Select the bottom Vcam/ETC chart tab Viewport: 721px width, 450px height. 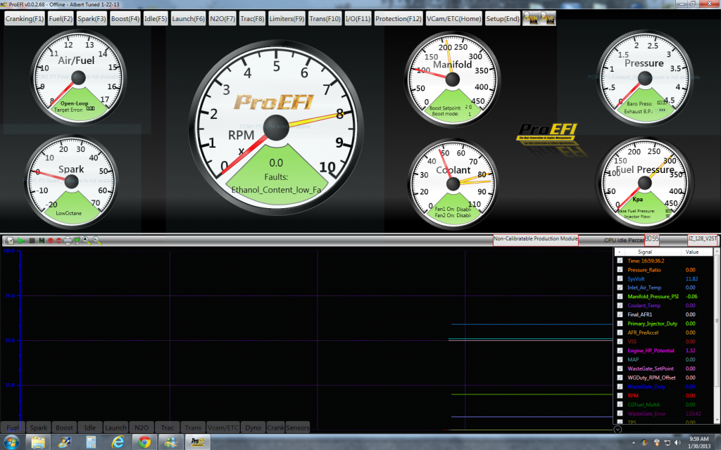[x=223, y=427]
